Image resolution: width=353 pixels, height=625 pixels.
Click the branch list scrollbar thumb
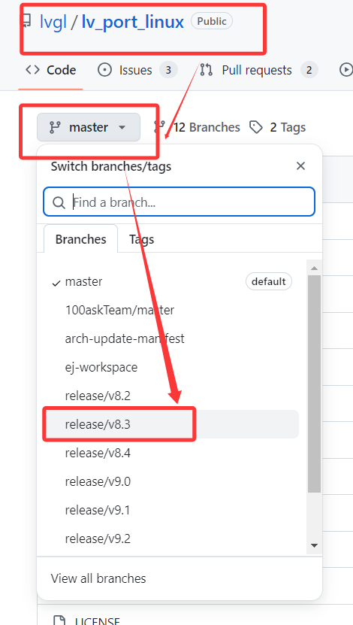coord(315,384)
